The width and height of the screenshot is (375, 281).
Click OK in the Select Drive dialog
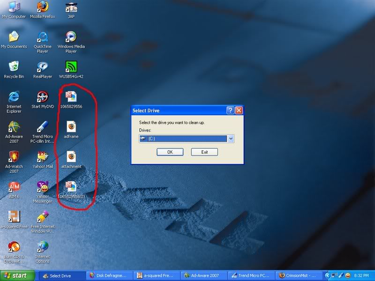[170, 152]
